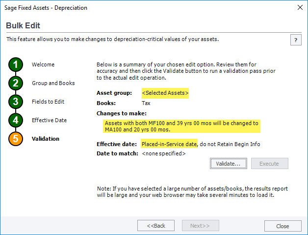Image resolution: width=308 pixels, height=235 pixels.
Task: Click the summary instructions paragraph
Action: 186,71
